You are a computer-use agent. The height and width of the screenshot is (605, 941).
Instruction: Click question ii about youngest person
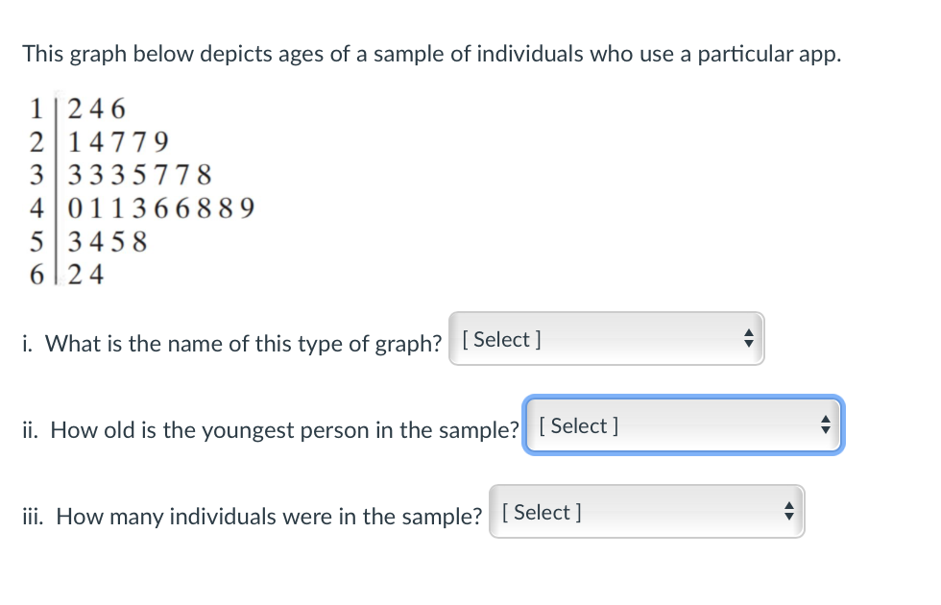tap(269, 430)
